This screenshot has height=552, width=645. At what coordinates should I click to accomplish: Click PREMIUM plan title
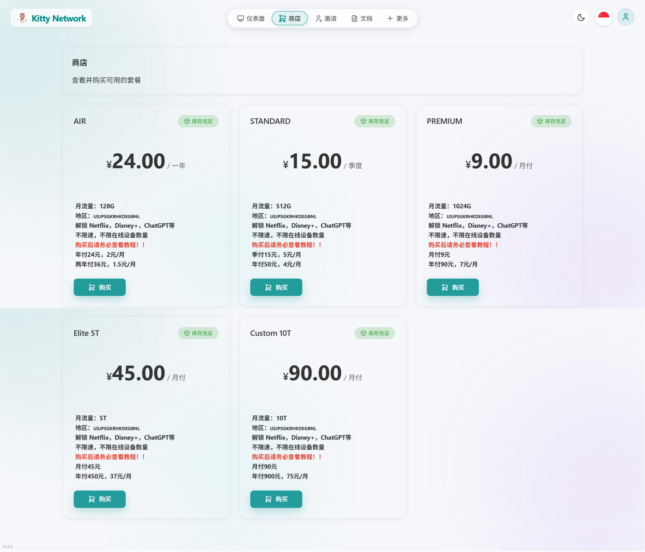445,121
